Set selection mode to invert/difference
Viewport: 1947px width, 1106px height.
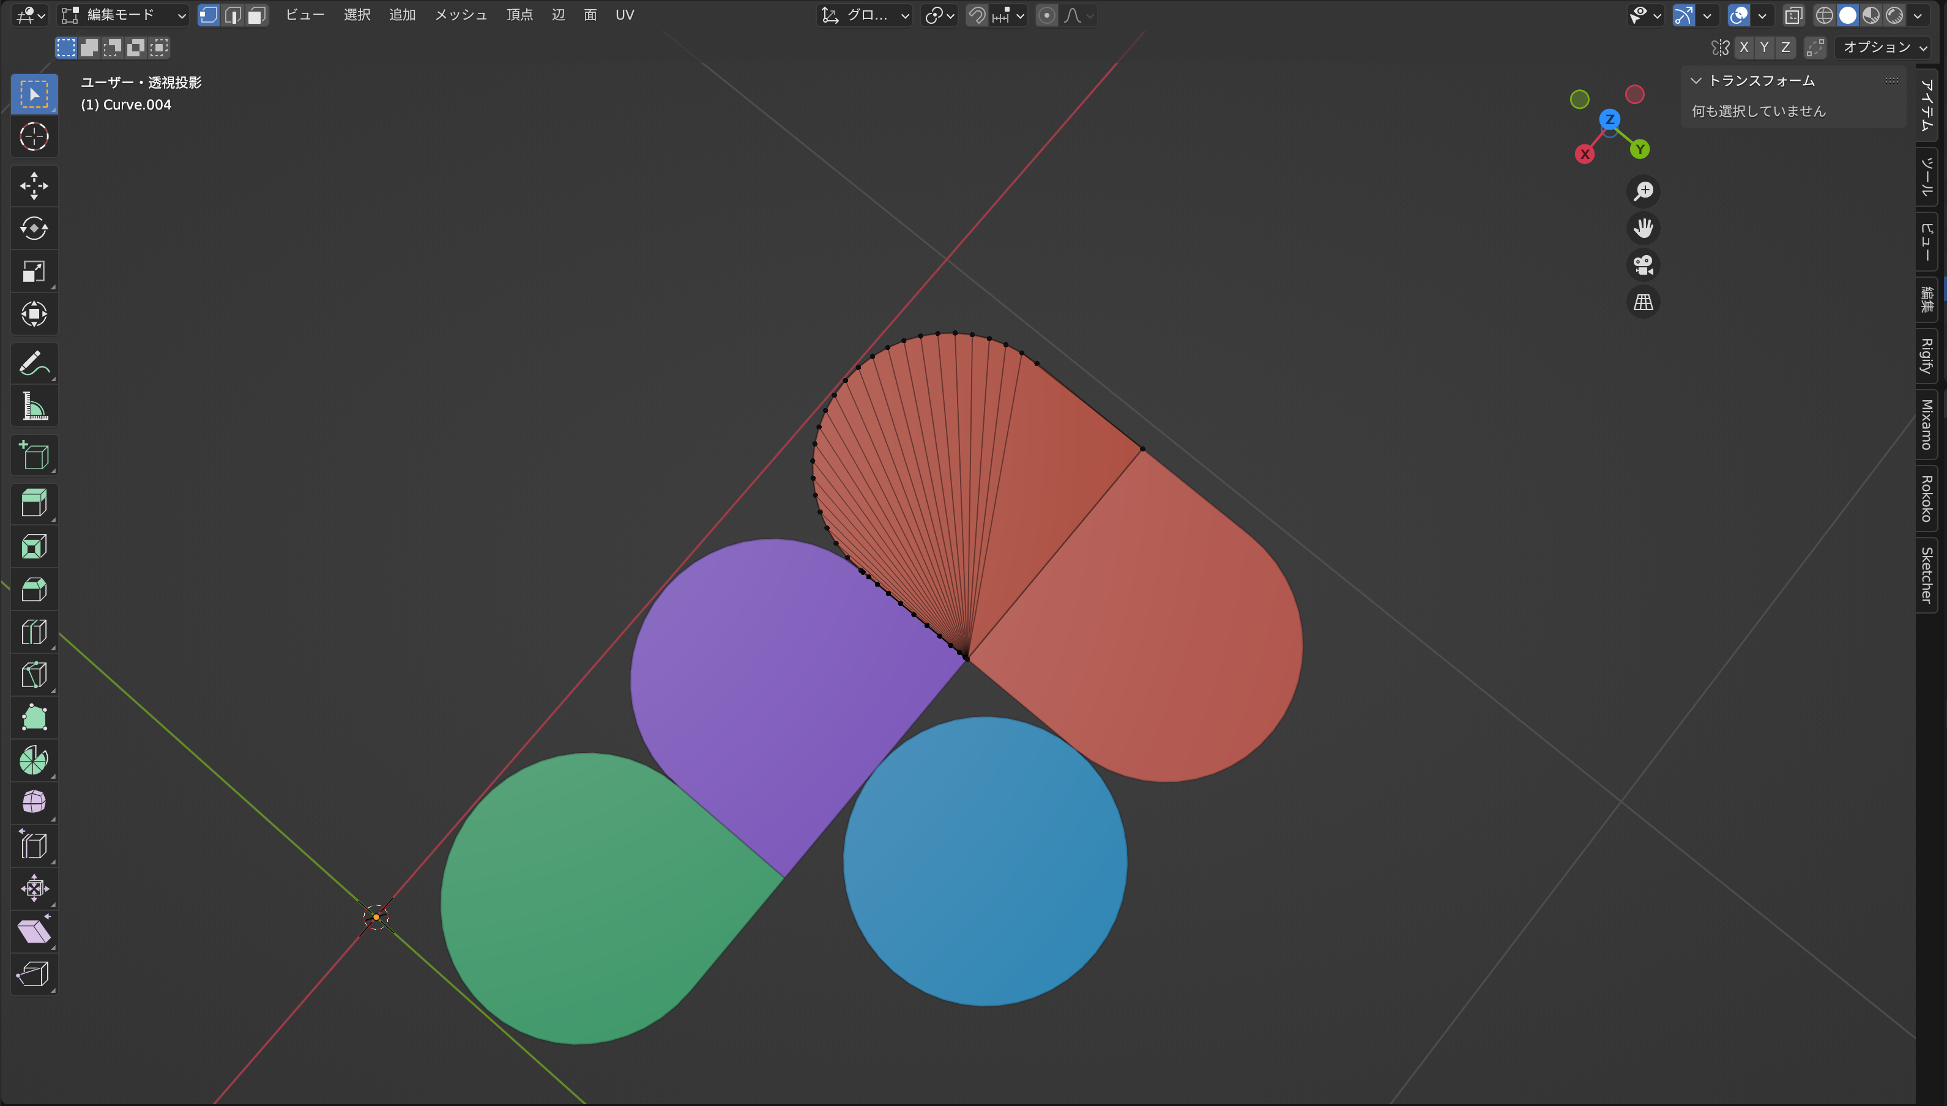tap(136, 48)
